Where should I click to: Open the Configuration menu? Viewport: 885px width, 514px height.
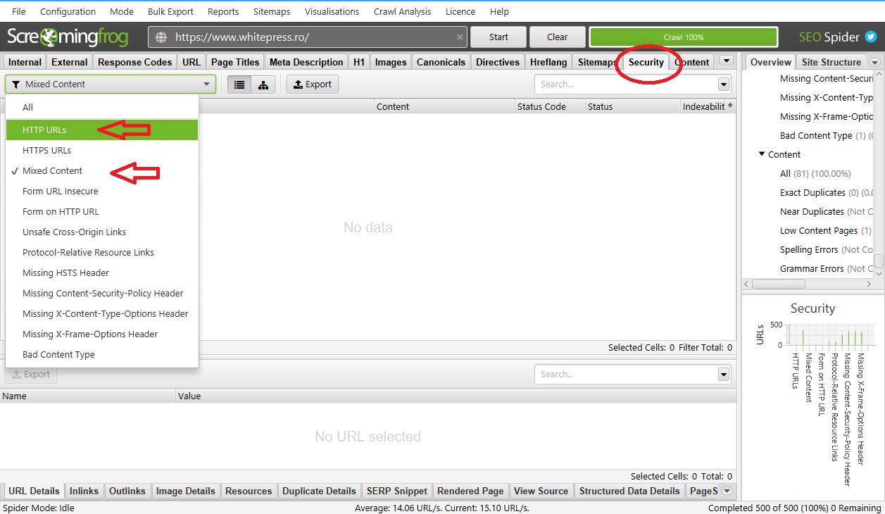tap(68, 11)
